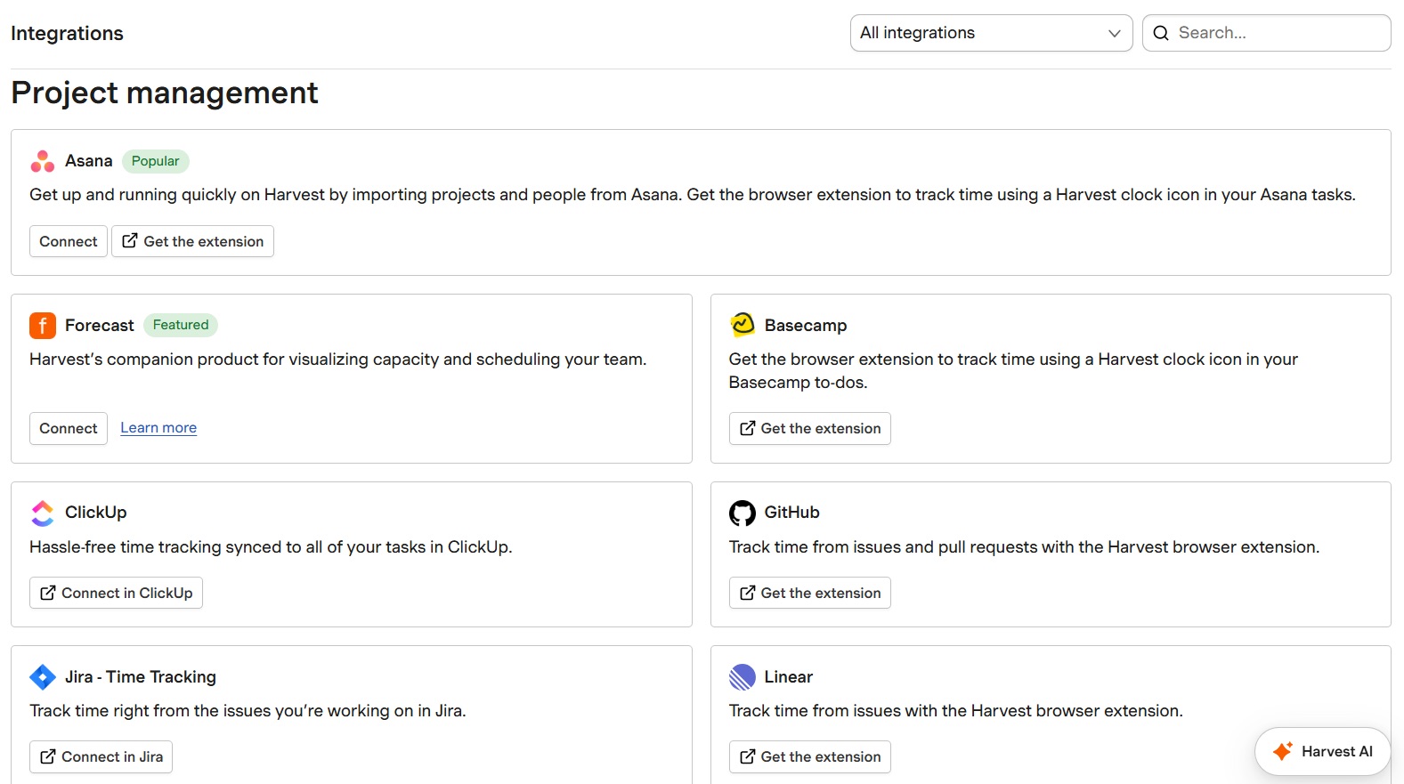
Task: Click the Popular badge next to Asana
Action: point(156,161)
